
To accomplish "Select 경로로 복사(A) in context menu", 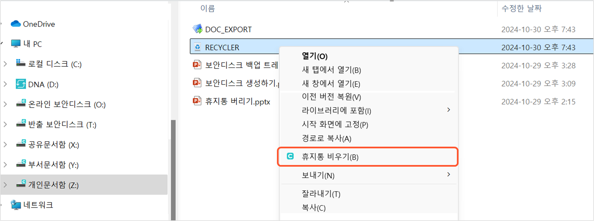I will [326, 138].
